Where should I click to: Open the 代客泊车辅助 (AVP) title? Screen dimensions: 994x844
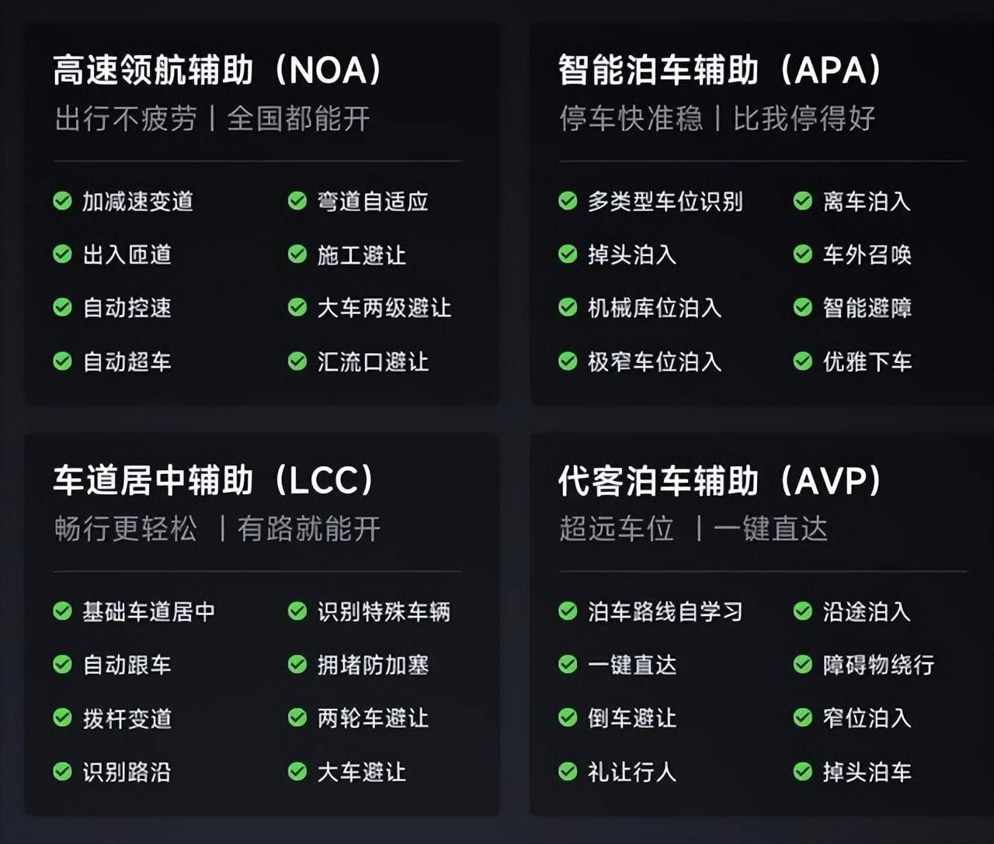[721, 480]
